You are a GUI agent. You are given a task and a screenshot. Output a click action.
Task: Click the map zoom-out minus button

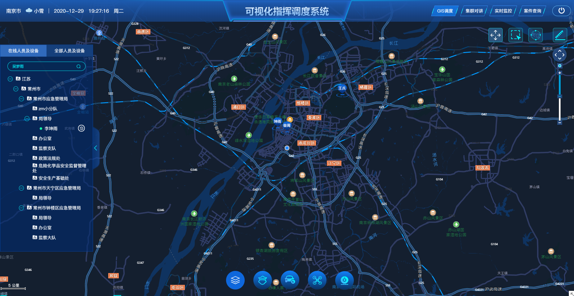click(x=560, y=123)
